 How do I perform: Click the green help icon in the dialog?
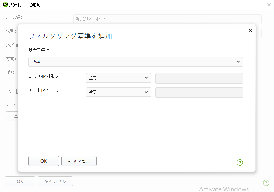(240, 163)
